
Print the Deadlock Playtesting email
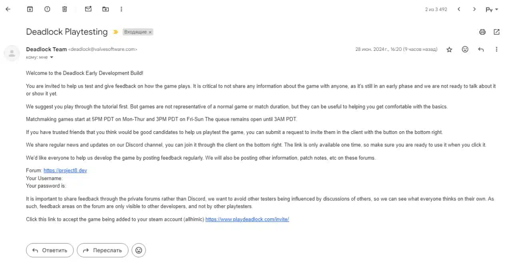tap(482, 32)
